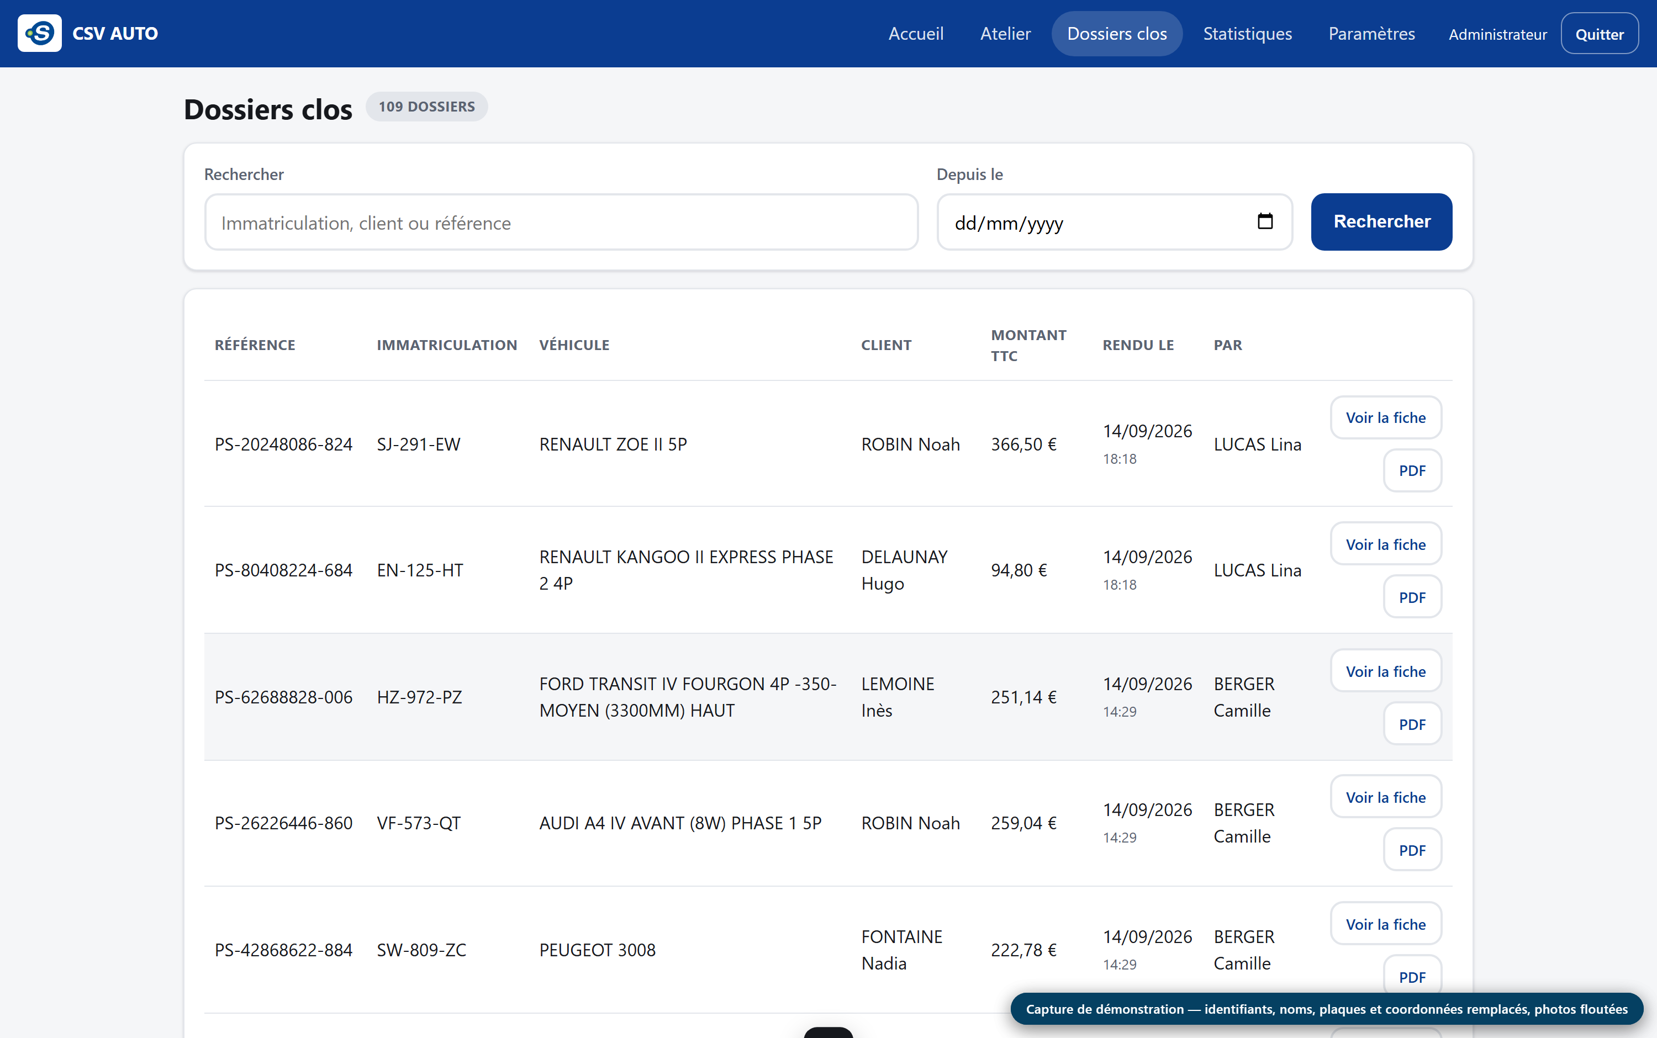Open the Paramètres page
The image size is (1657, 1038).
1371,34
